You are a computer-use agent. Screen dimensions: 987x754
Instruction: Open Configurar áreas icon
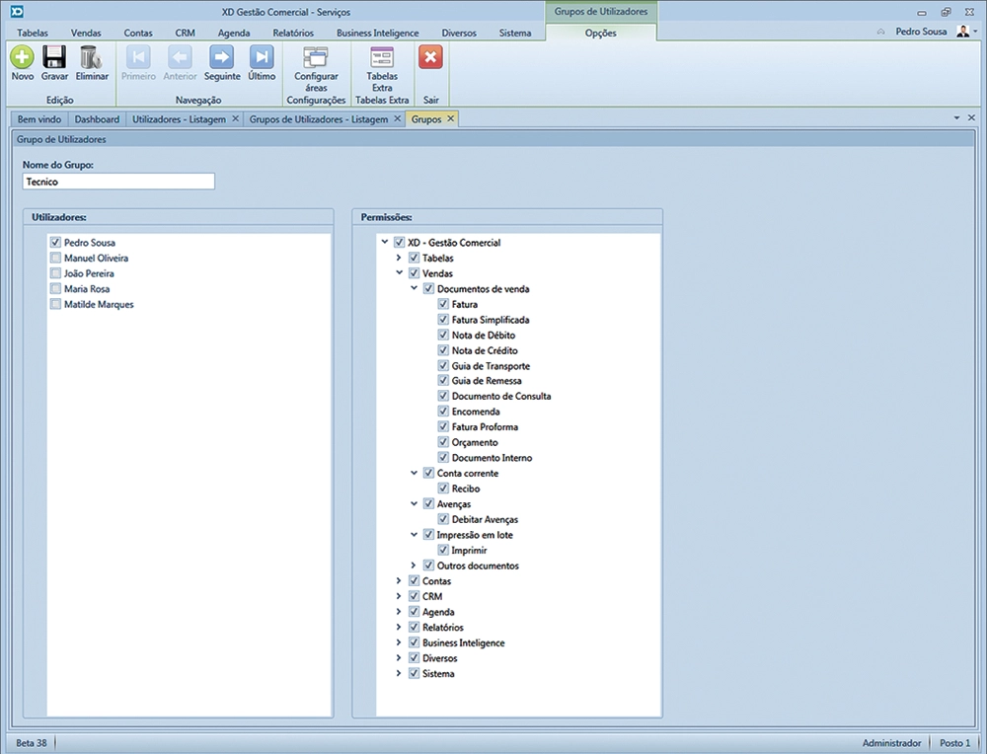[x=316, y=58]
